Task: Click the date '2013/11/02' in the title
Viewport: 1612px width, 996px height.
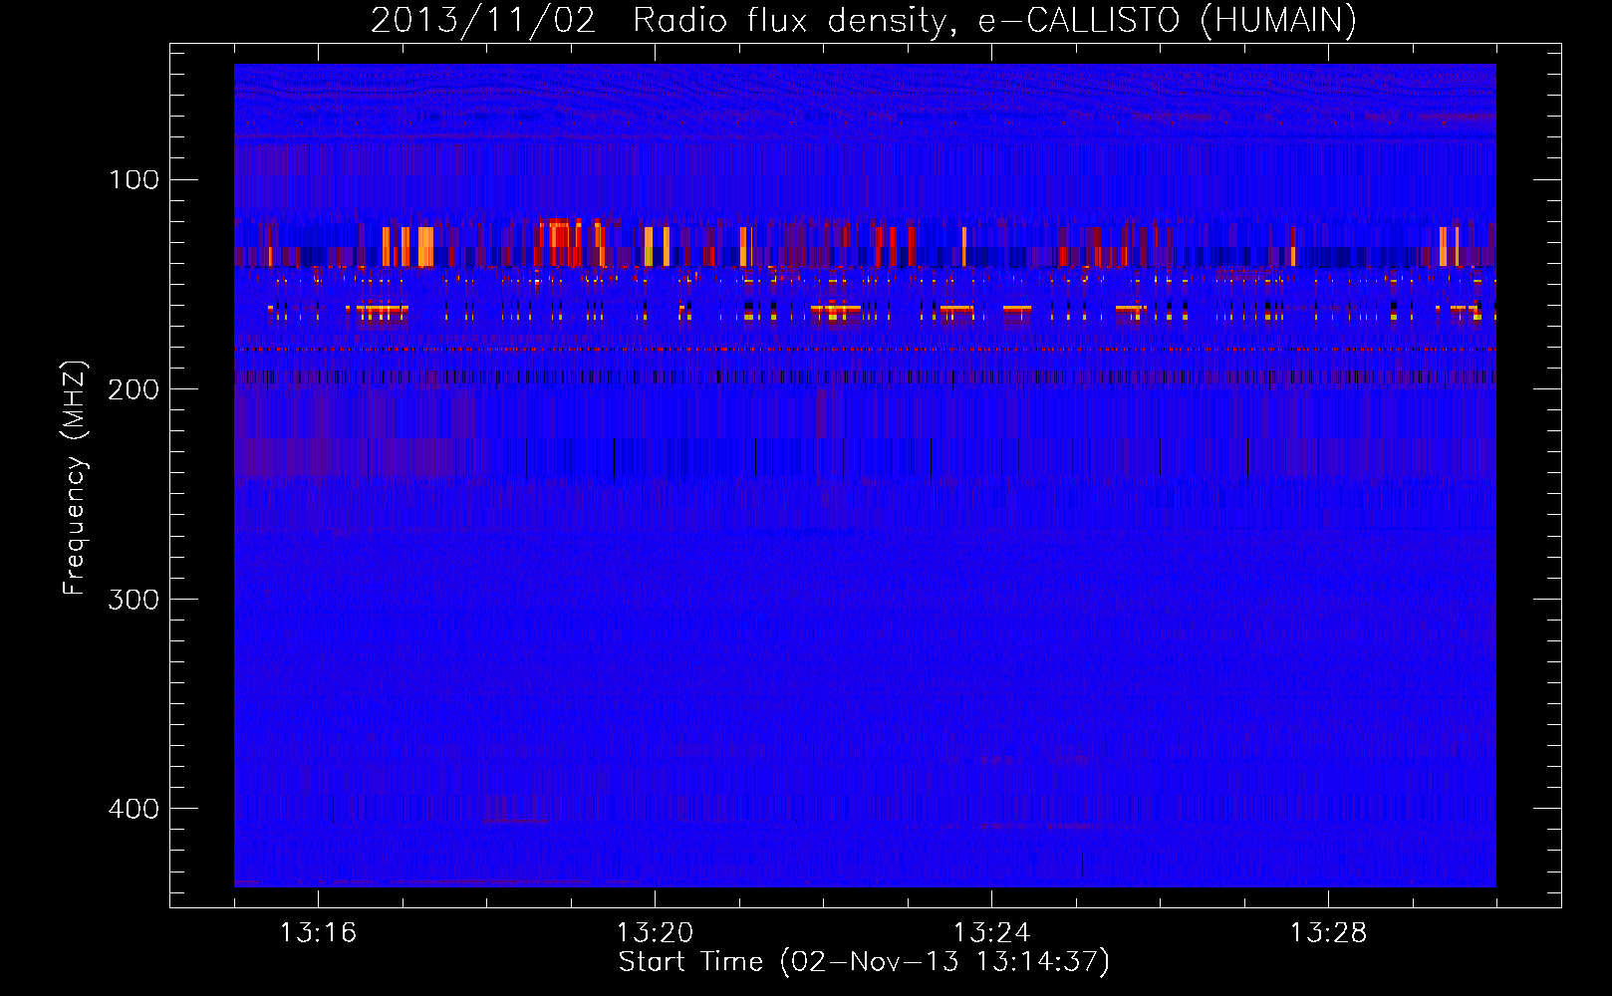Action: [483, 20]
